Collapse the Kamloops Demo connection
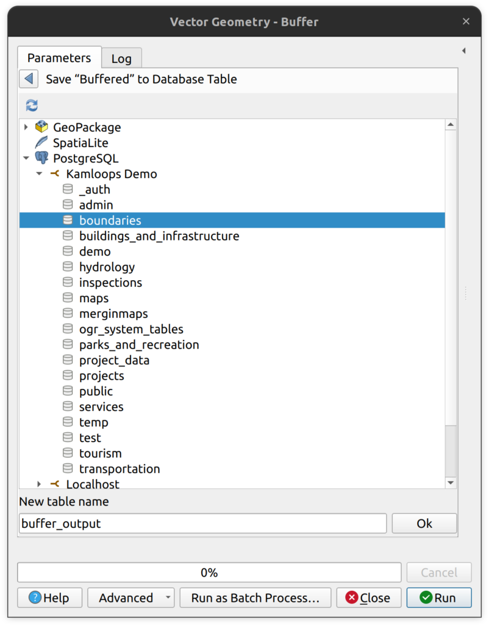 pos(39,174)
